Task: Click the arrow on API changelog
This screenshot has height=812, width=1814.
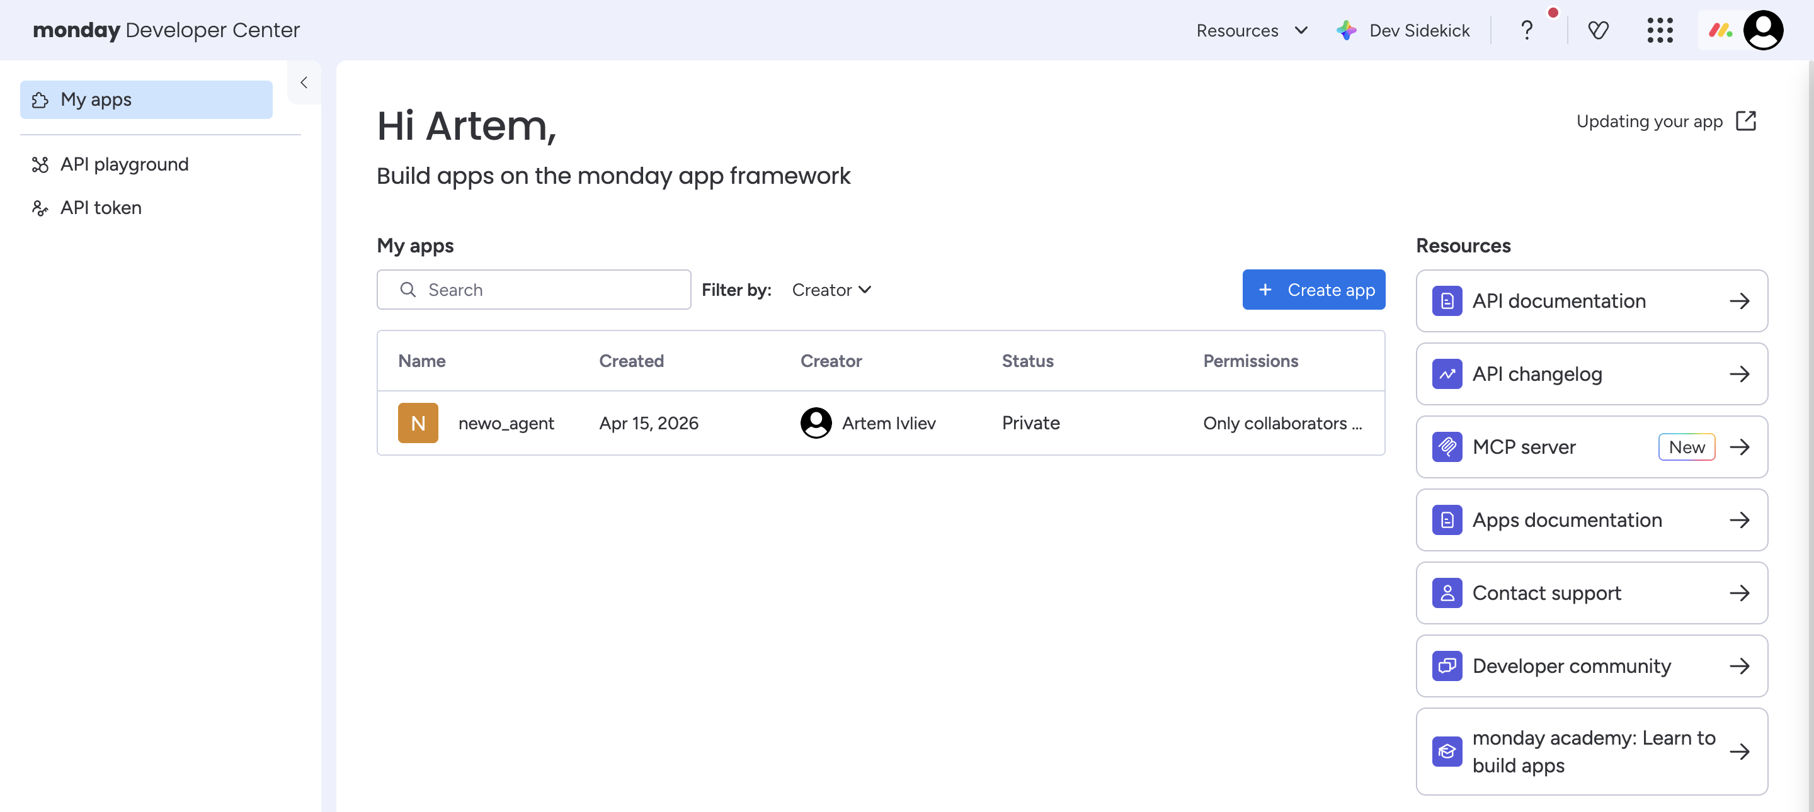Action: tap(1739, 375)
